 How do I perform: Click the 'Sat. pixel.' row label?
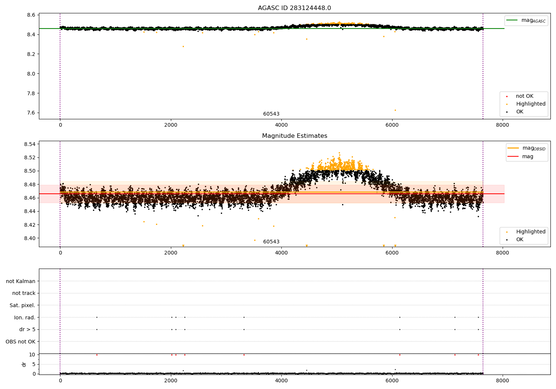point(23,305)
